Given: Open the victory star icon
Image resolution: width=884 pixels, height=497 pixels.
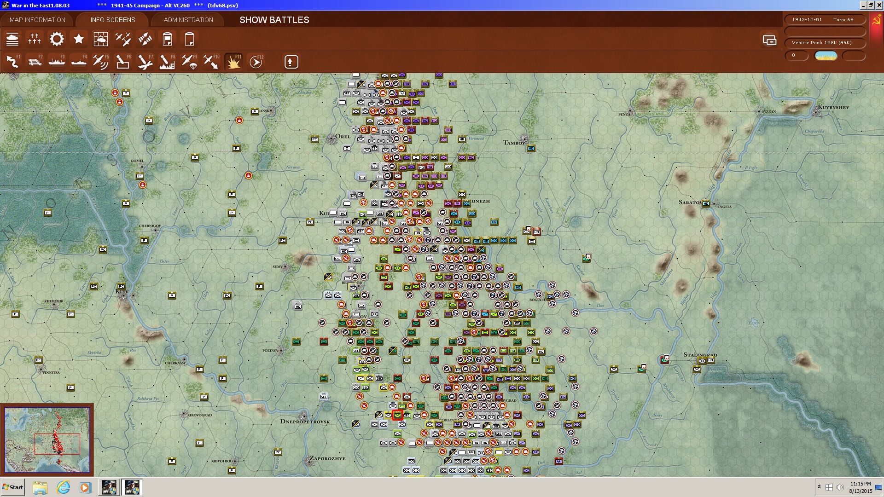Looking at the screenshot, I should [79, 39].
